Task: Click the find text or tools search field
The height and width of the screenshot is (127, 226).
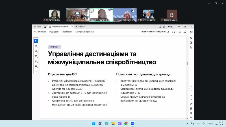Action: point(153,32)
